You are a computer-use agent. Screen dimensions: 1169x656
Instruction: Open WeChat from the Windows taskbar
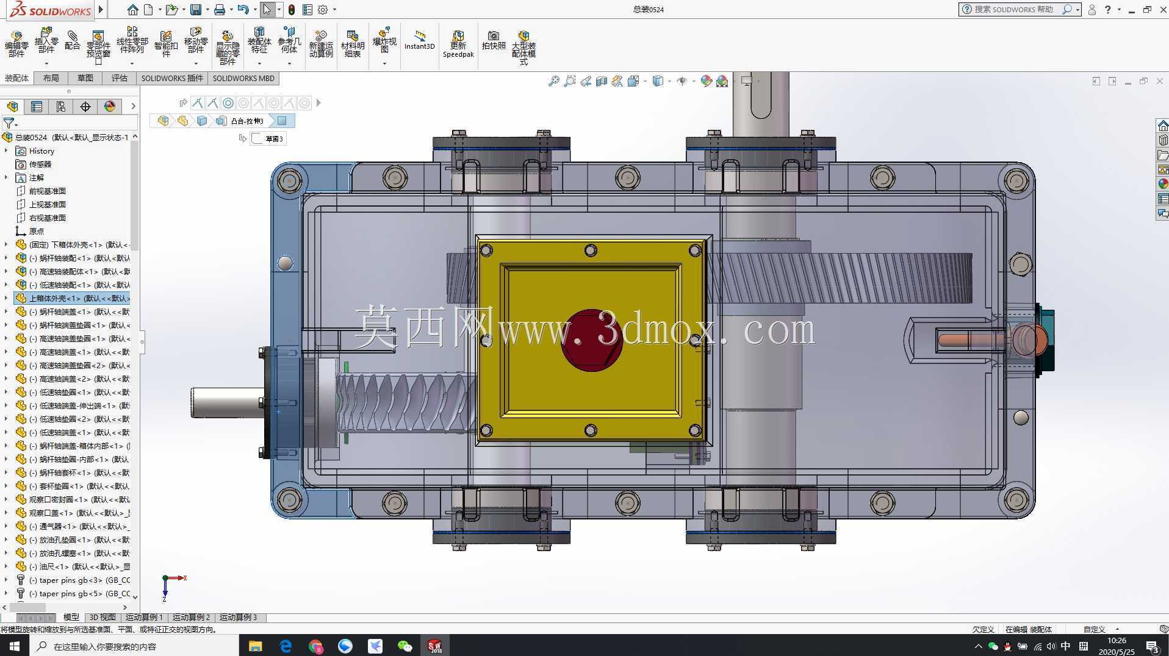405,646
